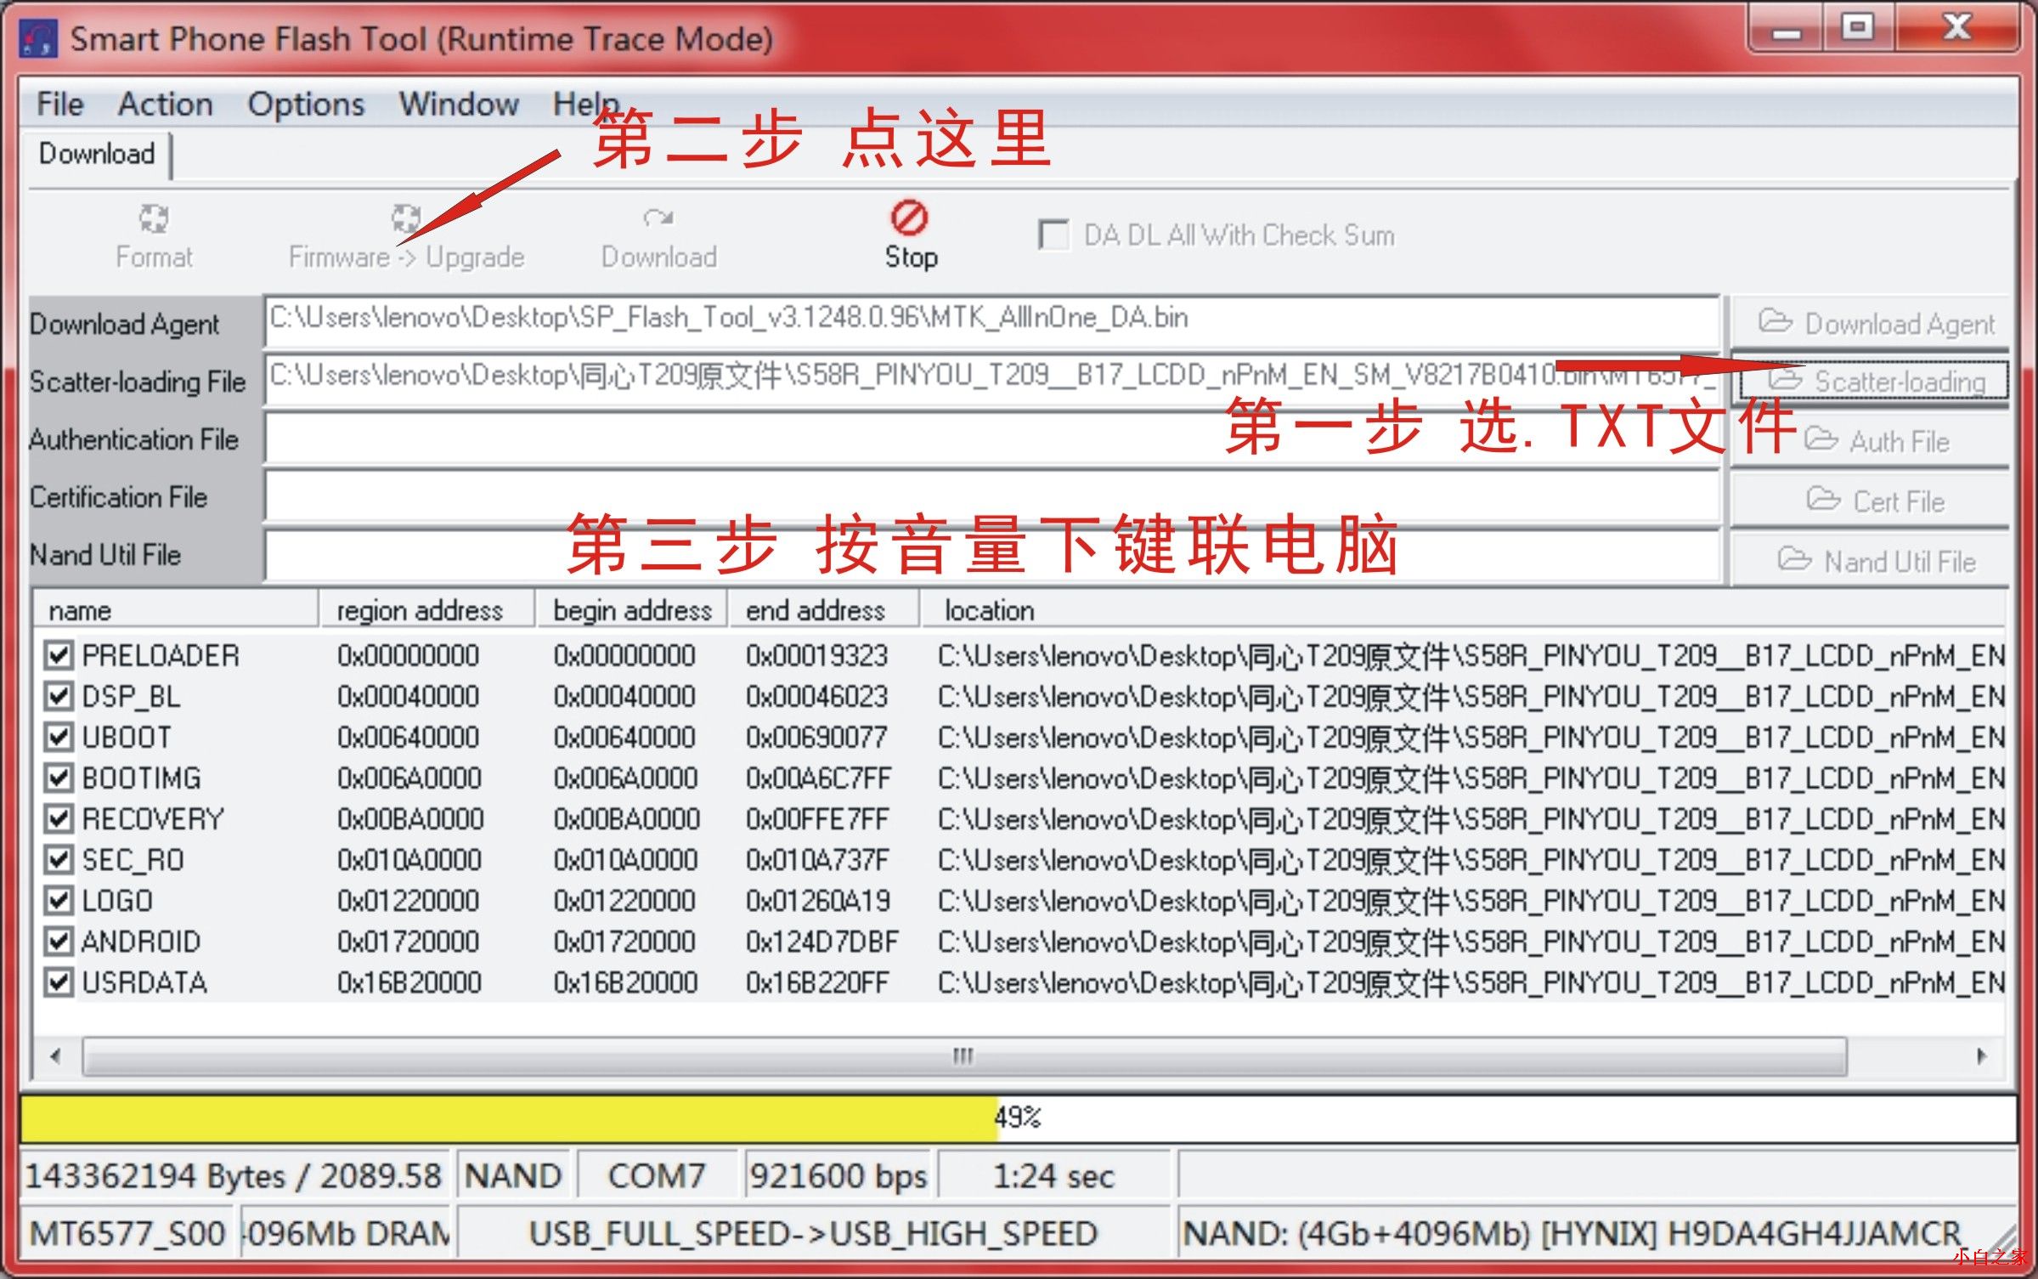Click the Smart Phone Flash Tool title icon
The height and width of the screenshot is (1279, 2038).
(x=38, y=39)
